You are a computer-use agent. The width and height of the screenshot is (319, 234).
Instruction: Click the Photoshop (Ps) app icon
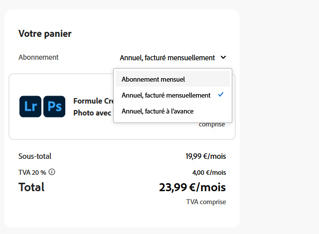pyautogui.click(x=54, y=107)
